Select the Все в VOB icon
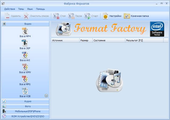Image resolution: width=170 pixels, height=120 pixels. tap(25, 91)
